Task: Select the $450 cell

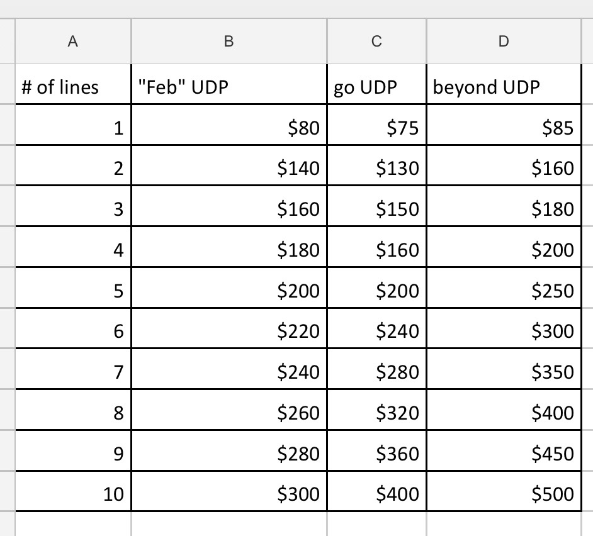Action: coord(503,453)
